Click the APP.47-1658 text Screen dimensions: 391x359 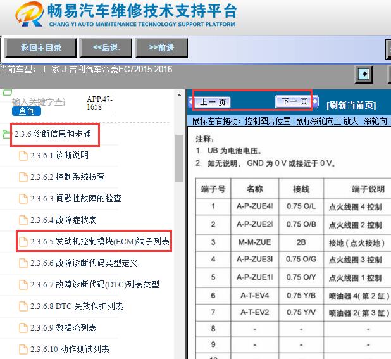coord(99,103)
